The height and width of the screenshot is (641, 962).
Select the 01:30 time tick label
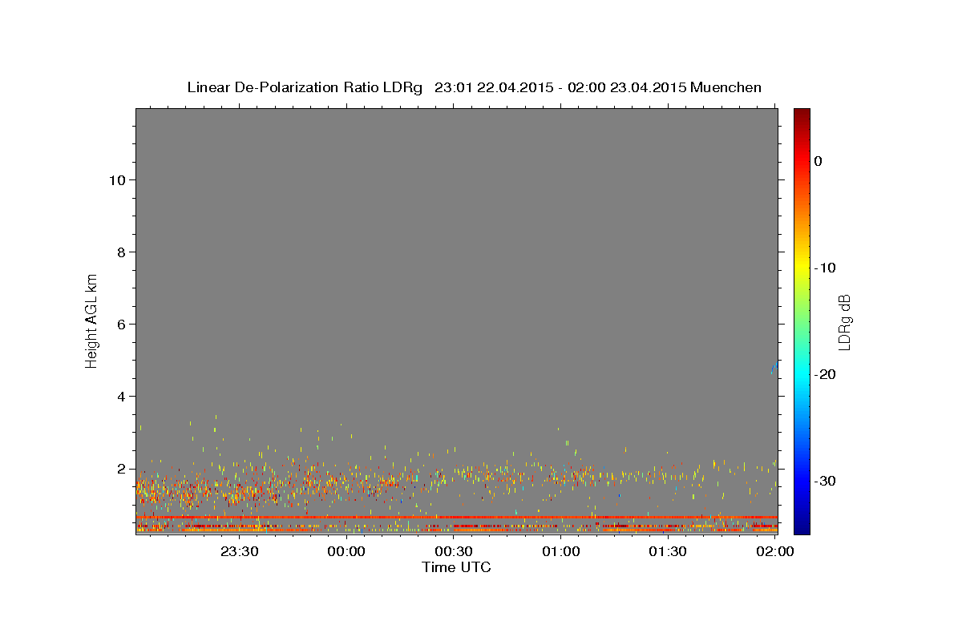(668, 551)
